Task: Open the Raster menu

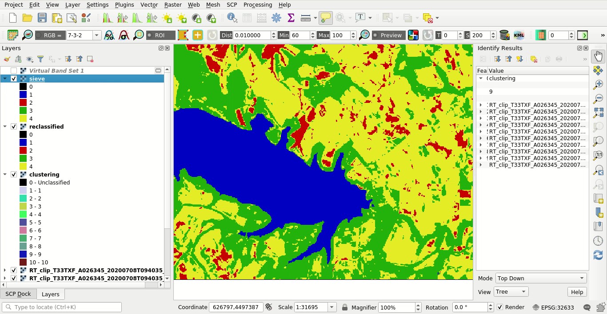Action: click(172, 5)
